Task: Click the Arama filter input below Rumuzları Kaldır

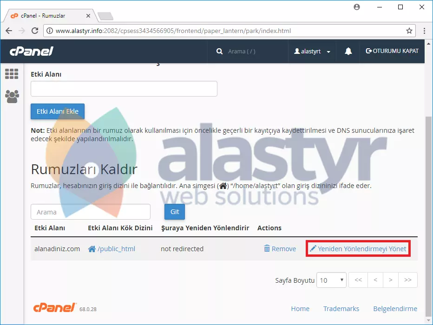Action: [91, 212]
